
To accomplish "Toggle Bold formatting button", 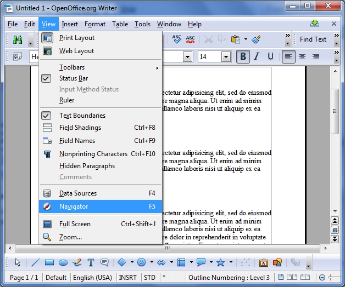I will tap(243, 56).
